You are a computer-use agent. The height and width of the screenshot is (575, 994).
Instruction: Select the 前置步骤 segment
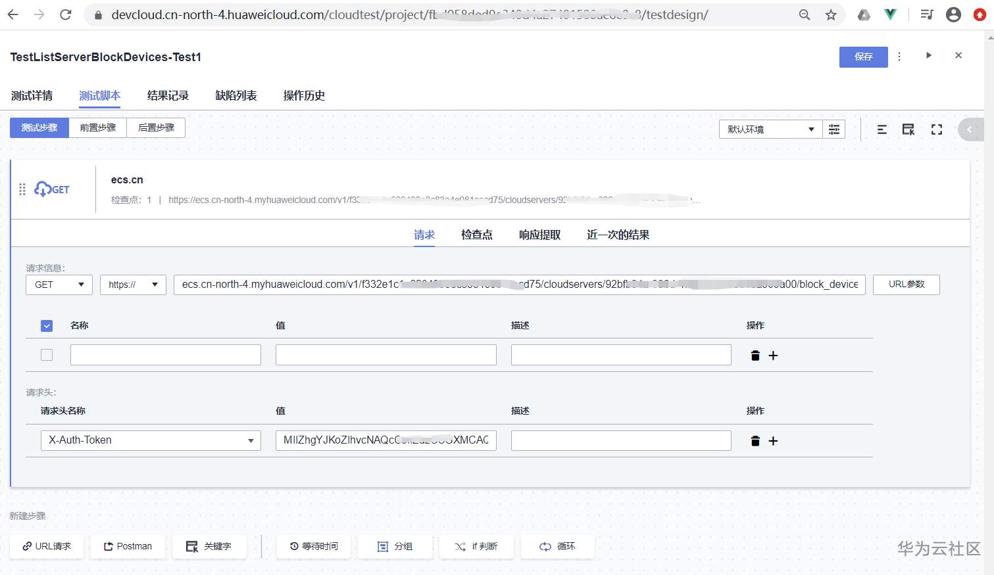tap(98, 127)
